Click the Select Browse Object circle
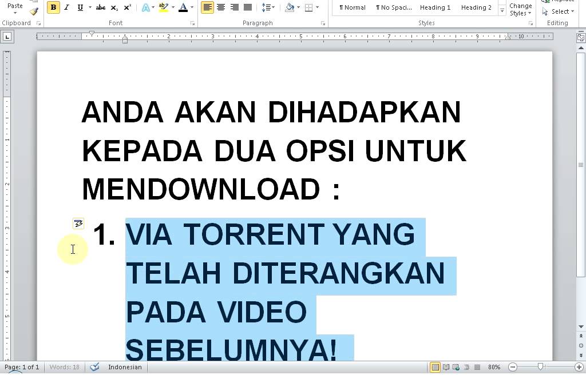 point(581,345)
